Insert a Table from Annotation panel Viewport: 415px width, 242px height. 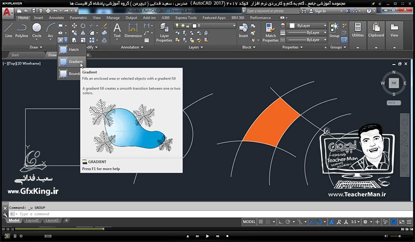[x=146, y=40]
